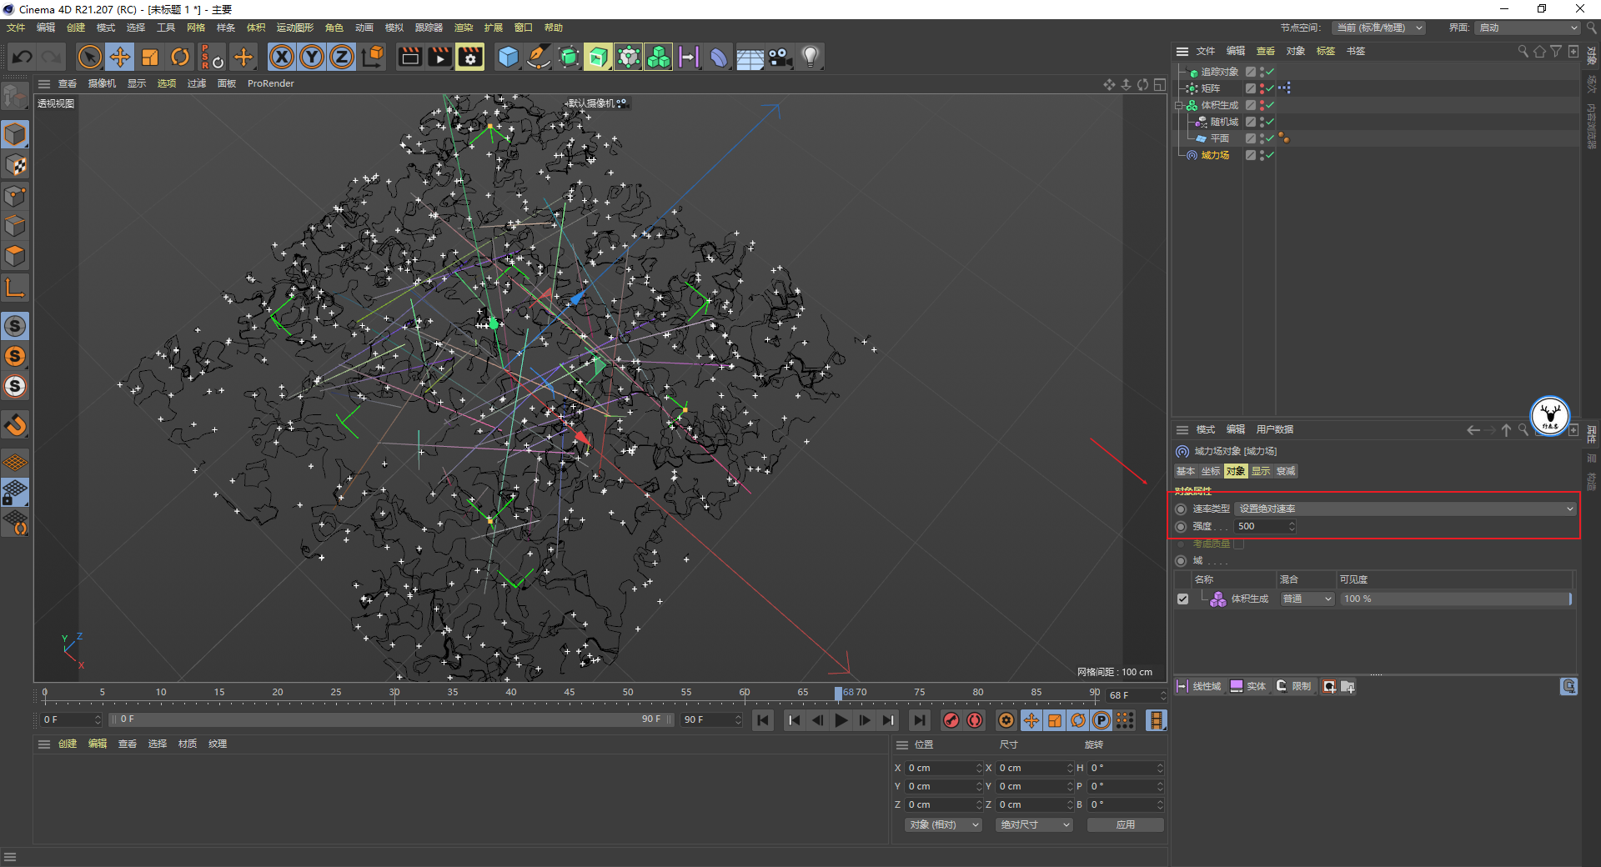The height and width of the screenshot is (867, 1601).
Task: Click the Scale tool in top toolbar
Action: click(x=150, y=57)
